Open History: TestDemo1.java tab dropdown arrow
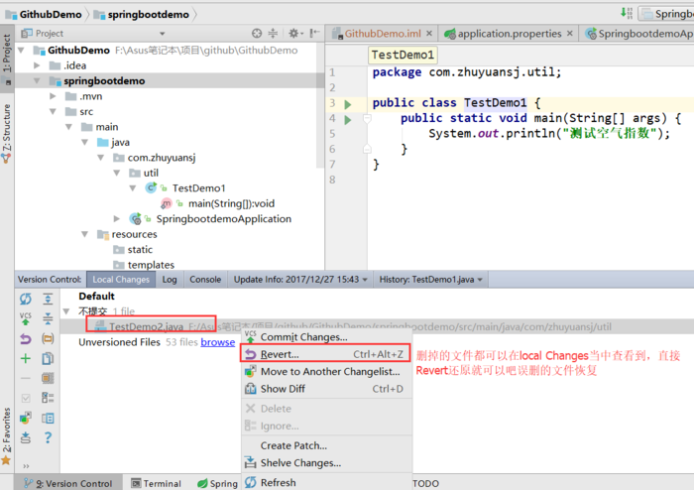This screenshot has width=694, height=490. coord(480,280)
